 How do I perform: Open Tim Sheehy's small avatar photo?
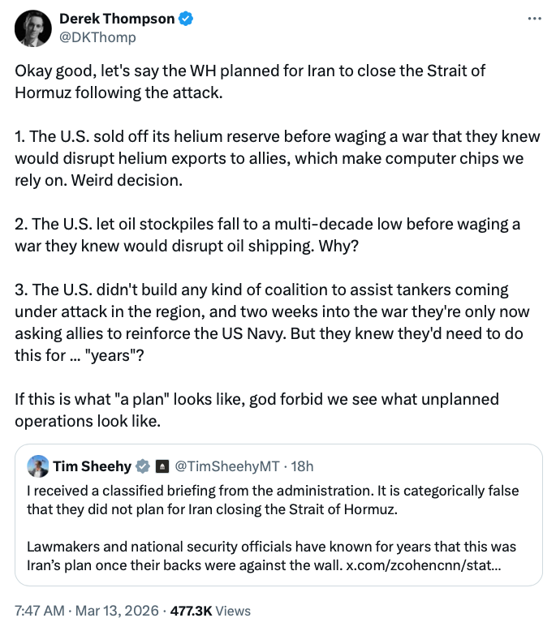click(37, 466)
